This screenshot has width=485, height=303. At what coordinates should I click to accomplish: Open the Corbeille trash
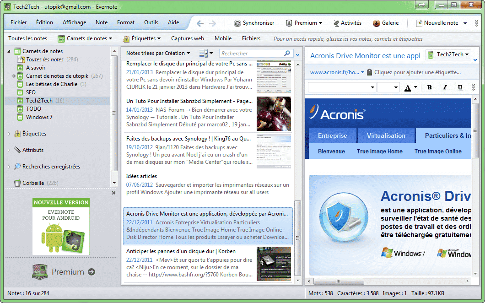33,183
